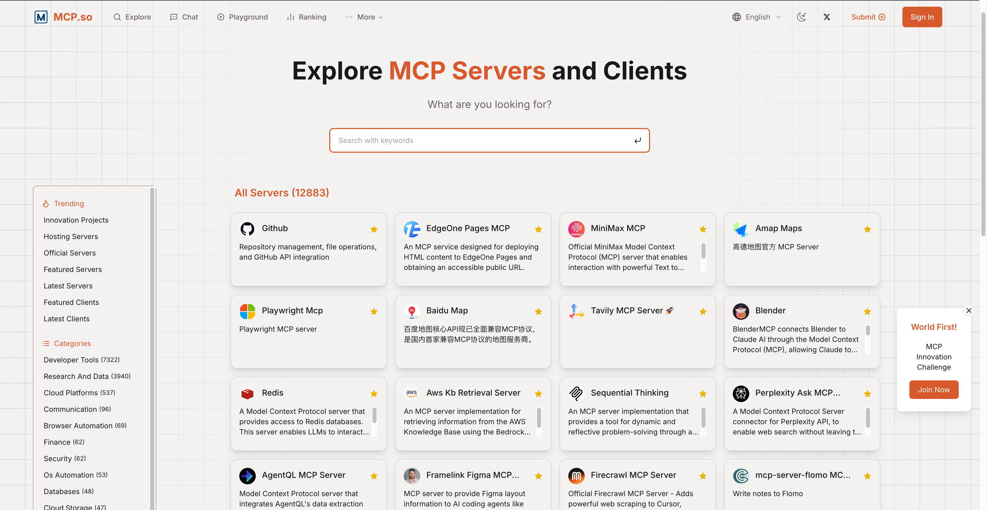Open the Playground nav item
Image resolution: width=987 pixels, height=510 pixels.
pos(243,17)
